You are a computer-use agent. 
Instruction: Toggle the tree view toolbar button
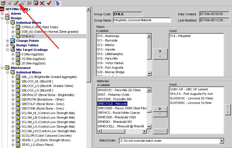tap(57, 3)
